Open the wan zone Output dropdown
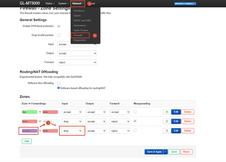 96,121
